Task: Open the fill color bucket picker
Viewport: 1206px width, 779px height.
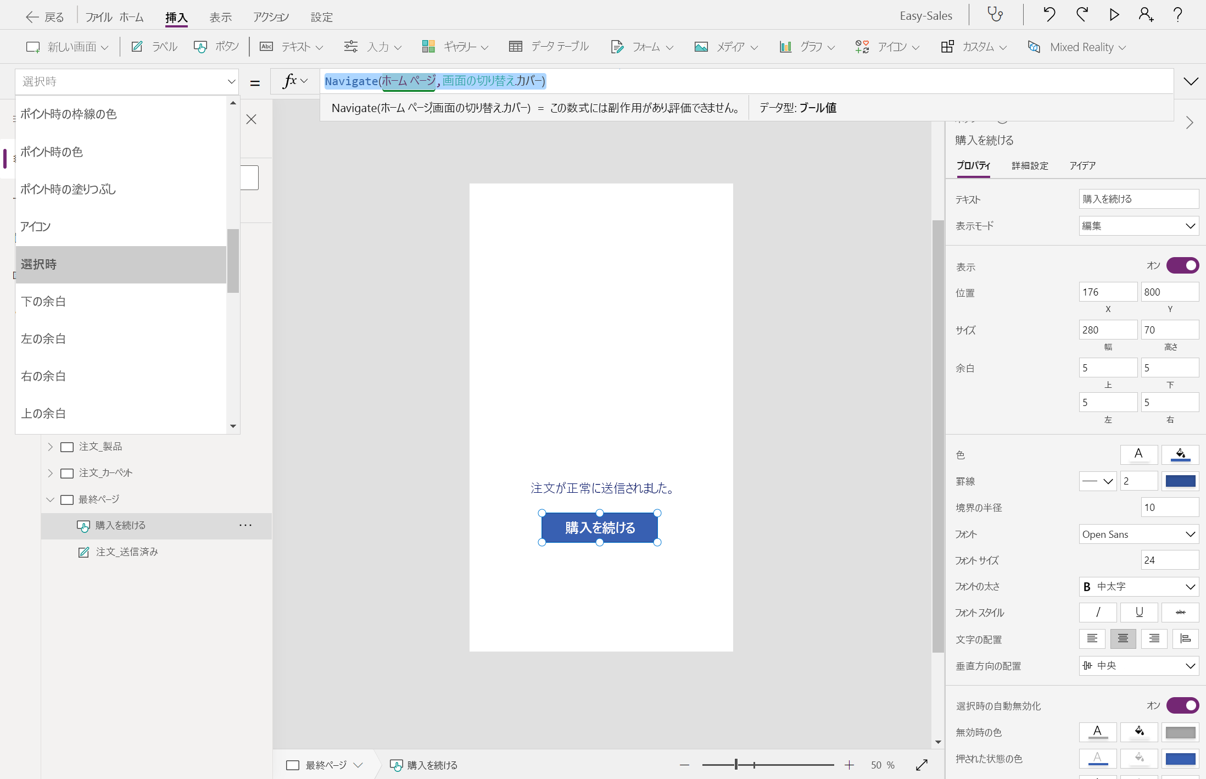Action: point(1180,454)
